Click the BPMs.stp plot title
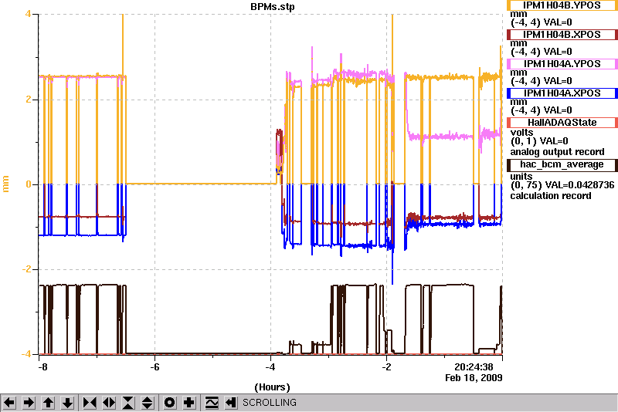Image resolution: width=618 pixels, height=412 pixels. (273, 7)
